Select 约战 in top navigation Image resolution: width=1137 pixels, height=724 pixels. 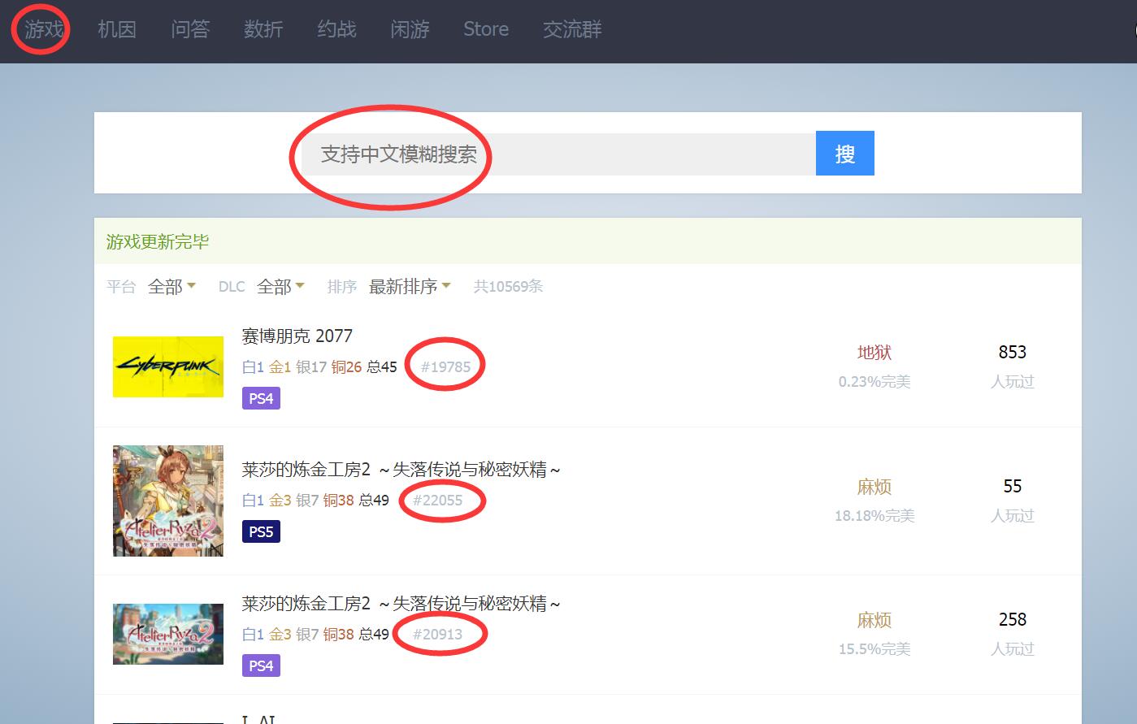pos(336,30)
